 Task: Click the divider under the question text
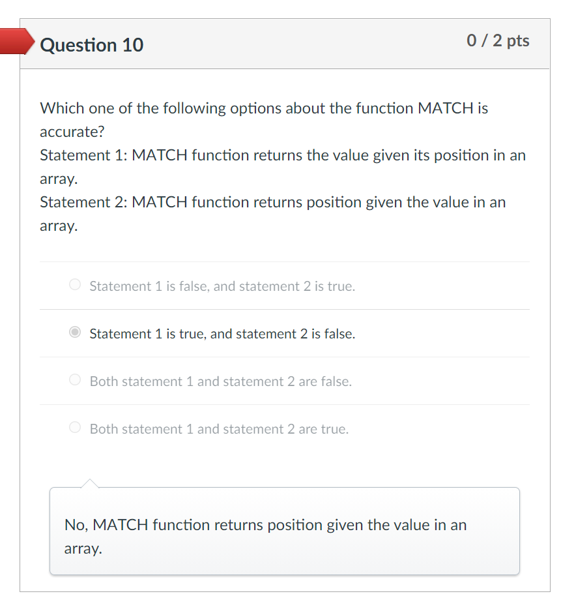[x=283, y=260]
